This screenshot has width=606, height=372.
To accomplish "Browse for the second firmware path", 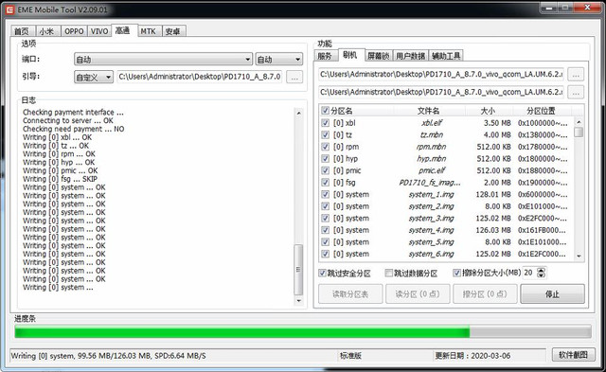I will [x=576, y=93].
